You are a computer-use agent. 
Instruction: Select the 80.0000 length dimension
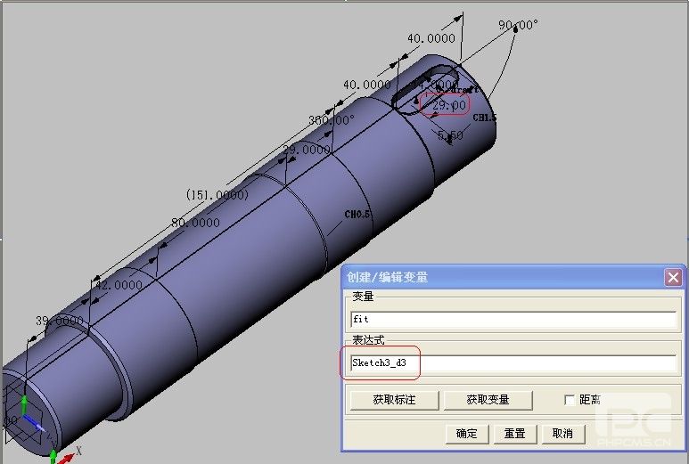pos(195,223)
